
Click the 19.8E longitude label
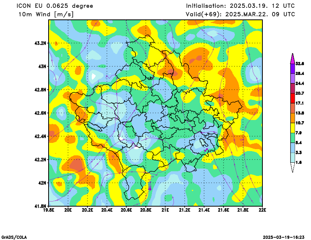point(49,210)
